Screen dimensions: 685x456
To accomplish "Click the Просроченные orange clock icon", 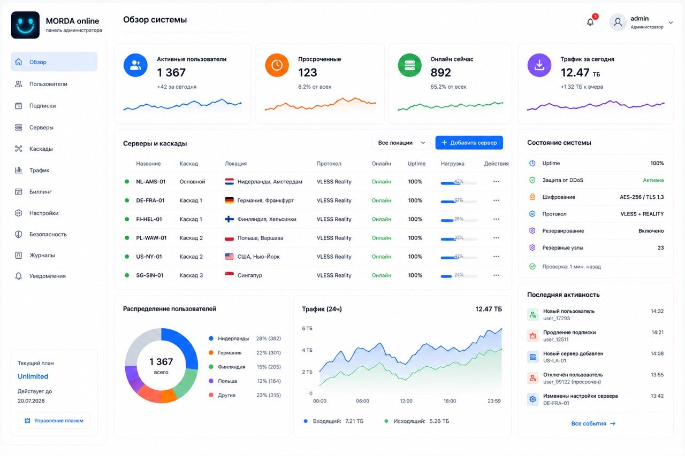I will tap(277, 65).
